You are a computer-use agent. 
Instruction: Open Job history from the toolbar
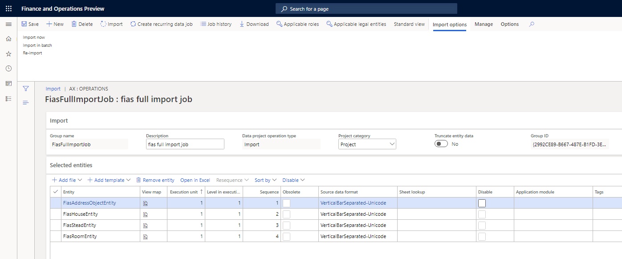point(216,24)
